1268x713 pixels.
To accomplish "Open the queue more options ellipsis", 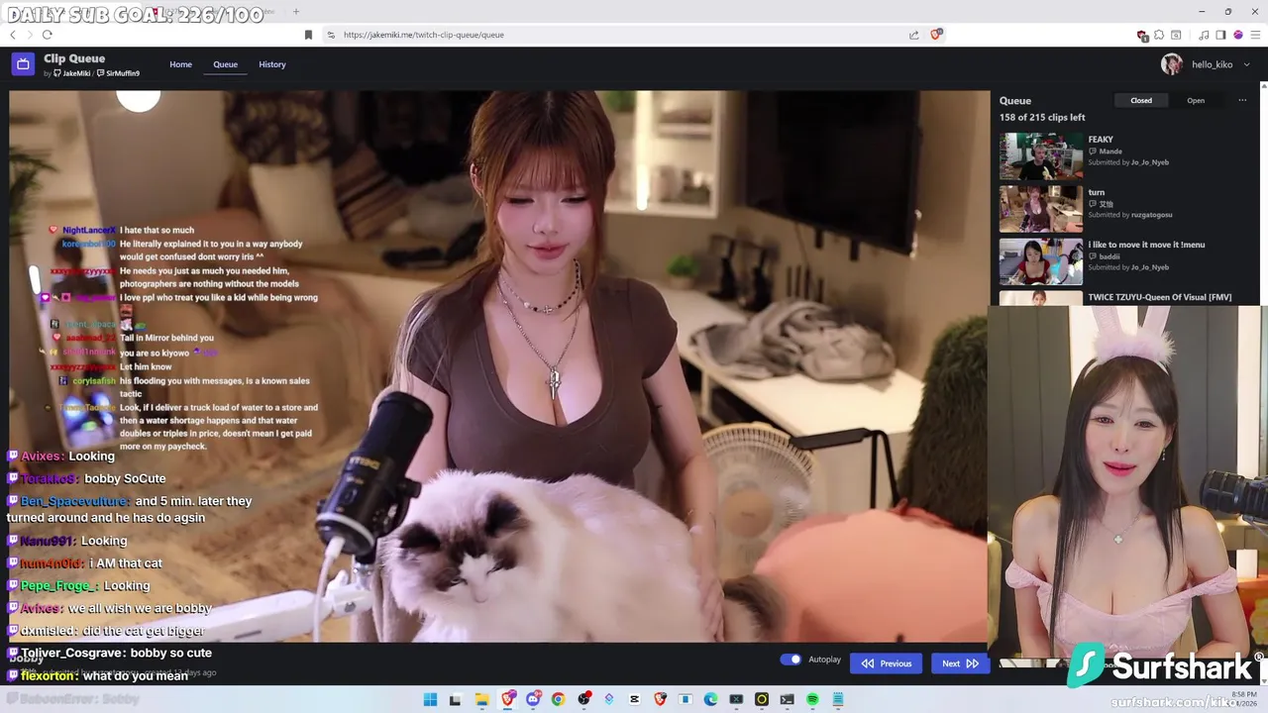I will (1242, 100).
